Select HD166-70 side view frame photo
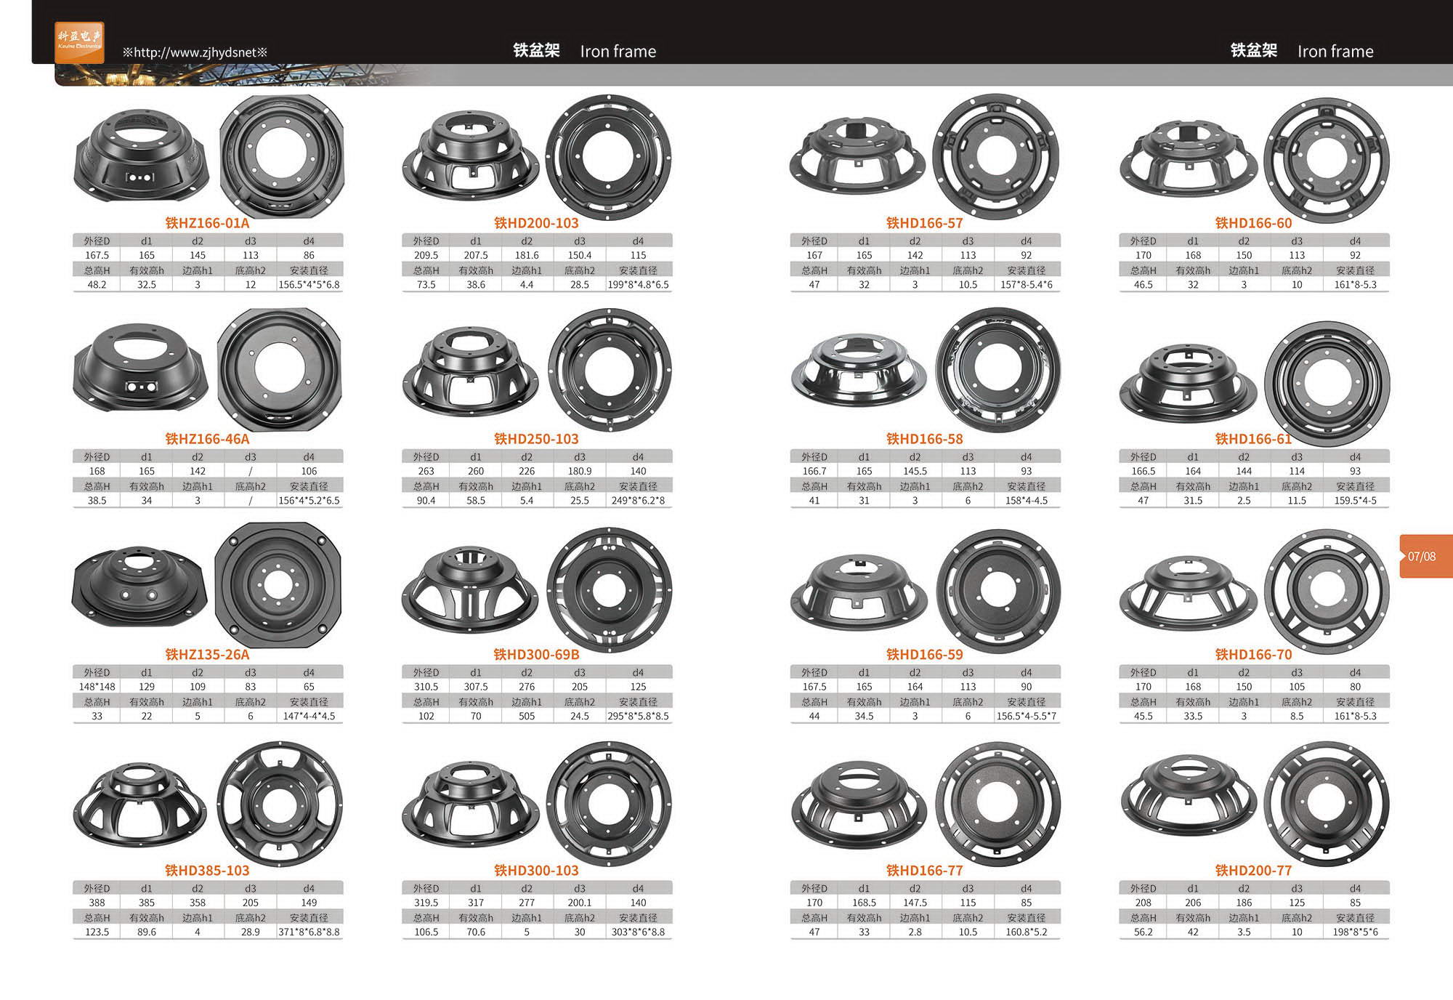The image size is (1453, 1000). [x=1189, y=592]
